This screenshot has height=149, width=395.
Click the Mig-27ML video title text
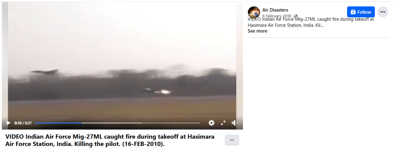(110, 141)
